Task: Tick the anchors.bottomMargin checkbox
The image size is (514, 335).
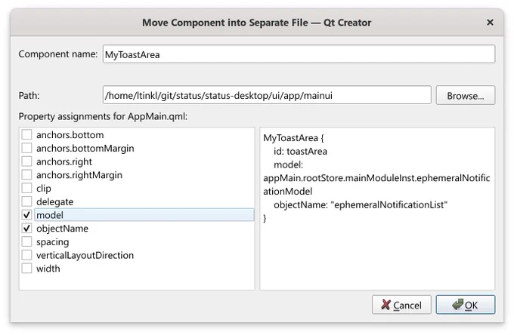Action: tap(26, 148)
